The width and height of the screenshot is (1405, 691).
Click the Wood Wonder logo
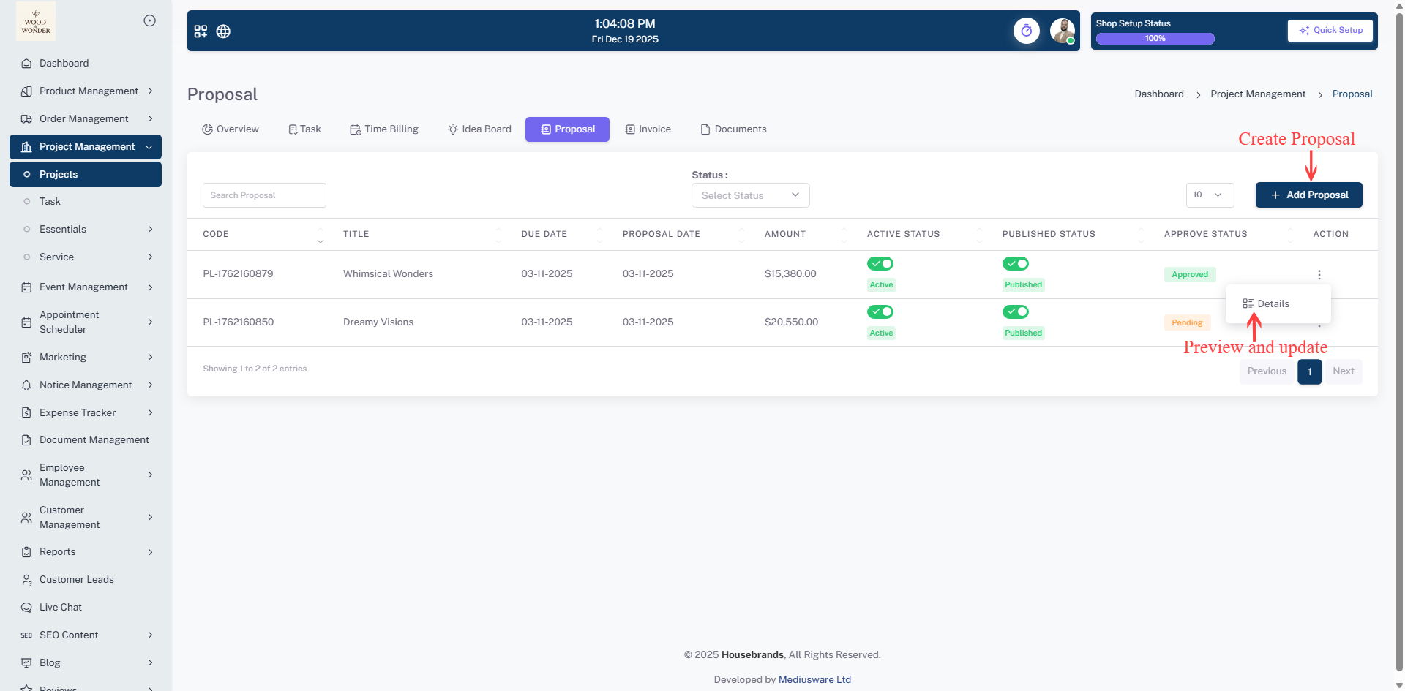coord(36,21)
